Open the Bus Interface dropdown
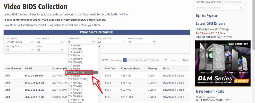255x103 pixels. point(111,42)
